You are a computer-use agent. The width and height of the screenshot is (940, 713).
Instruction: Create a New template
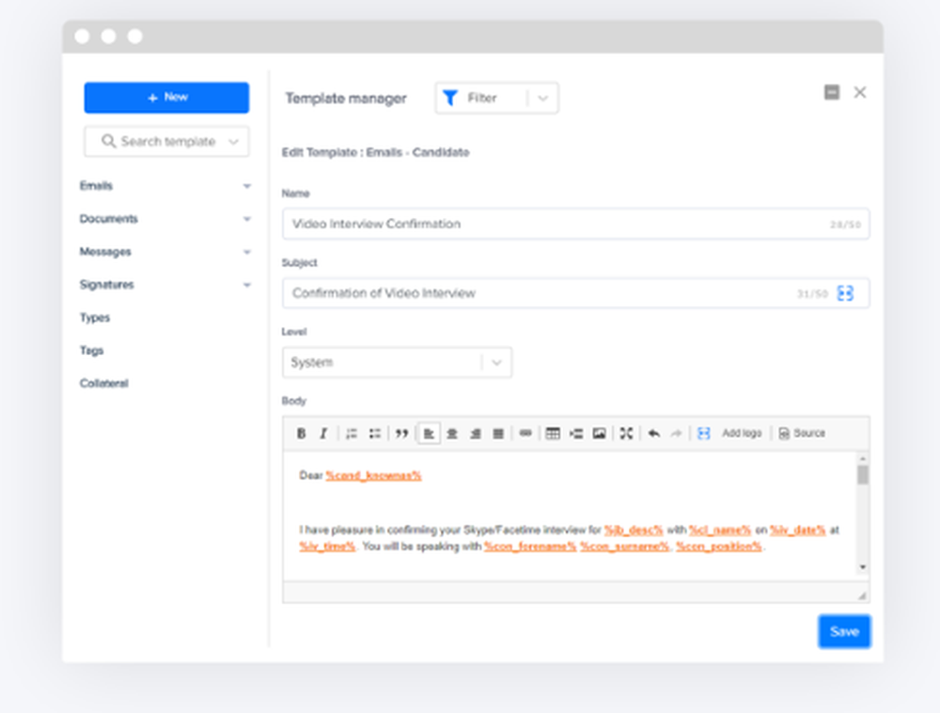point(166,98)
